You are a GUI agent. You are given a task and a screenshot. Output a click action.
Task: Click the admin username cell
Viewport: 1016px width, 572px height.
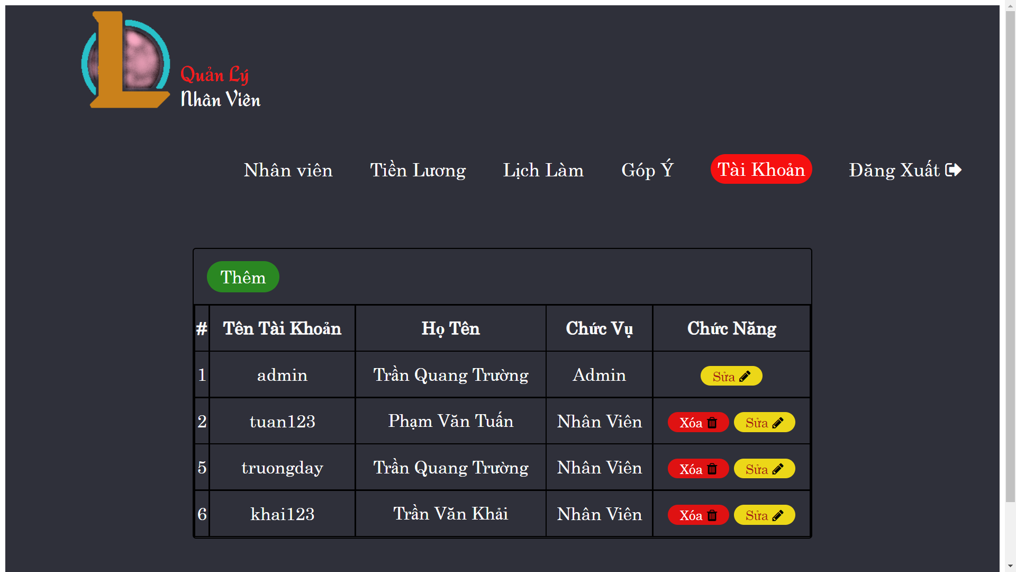point(282,374)
